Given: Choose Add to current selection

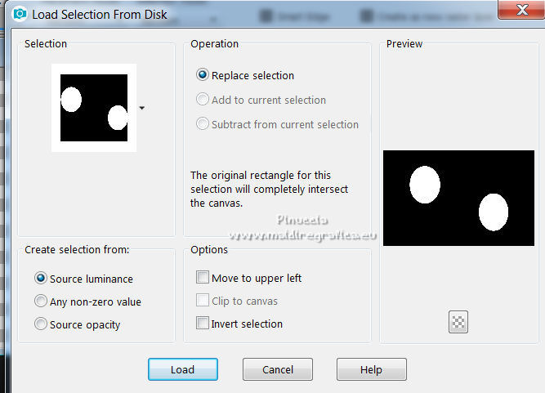Looking at the screenshot, I should (x=203, y=100).
